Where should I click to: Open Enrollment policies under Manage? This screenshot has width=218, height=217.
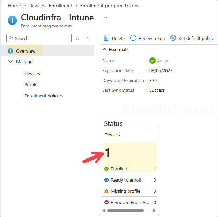pos(43,96)
